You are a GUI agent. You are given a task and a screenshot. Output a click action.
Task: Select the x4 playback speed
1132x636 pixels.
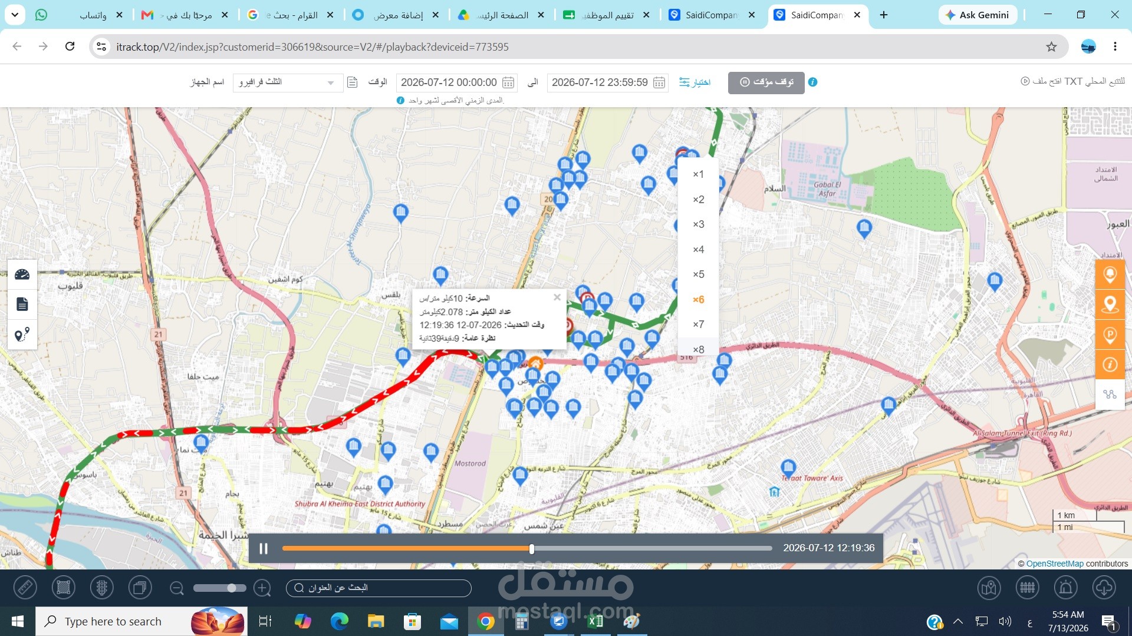(x=698, y=250)
